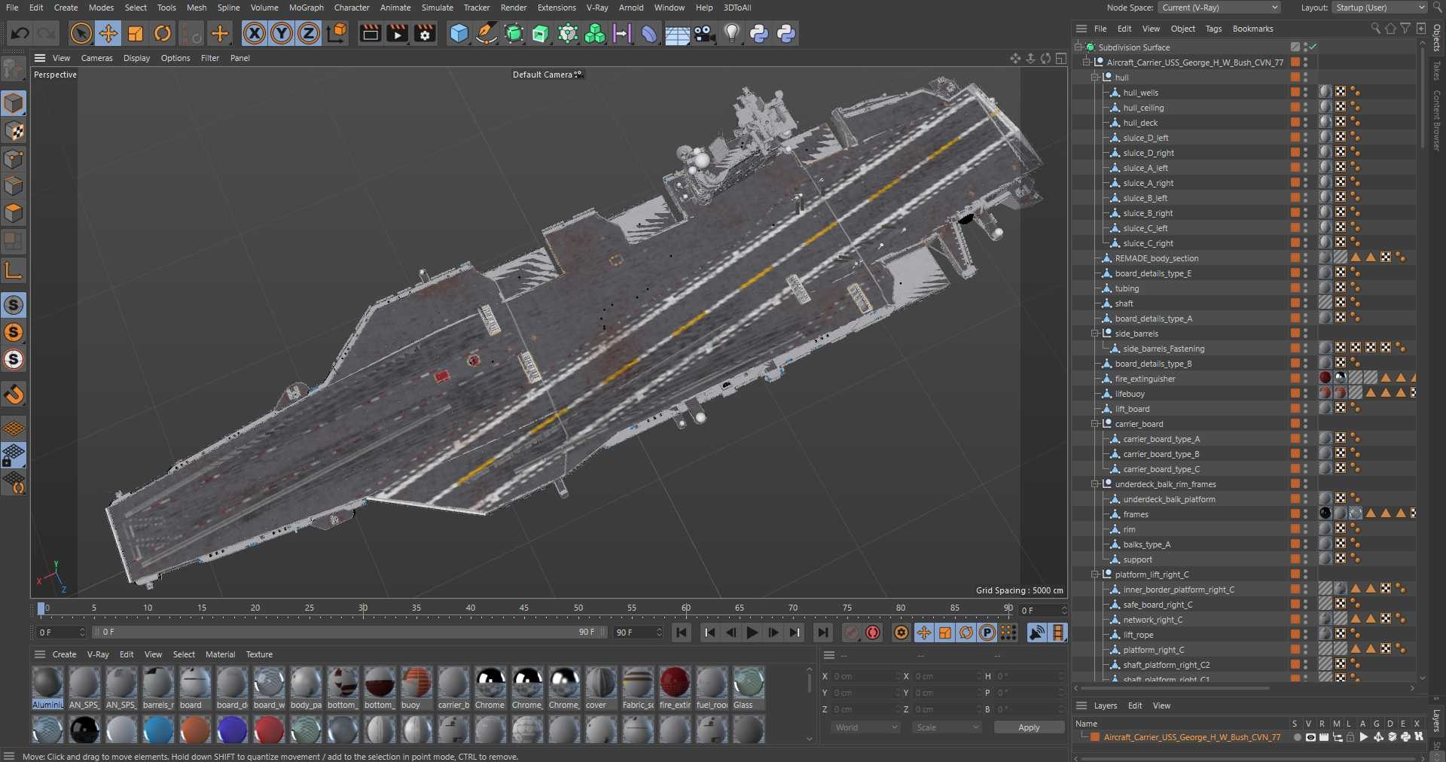The height and width of the screenshot is (762, 1446).
Task: Click viewport maximize toggle icon
Action: pos(1060,58)
